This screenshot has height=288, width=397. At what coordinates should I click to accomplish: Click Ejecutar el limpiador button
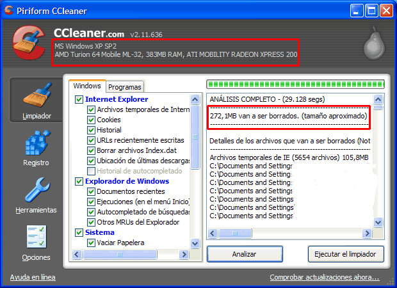(346, 254)
